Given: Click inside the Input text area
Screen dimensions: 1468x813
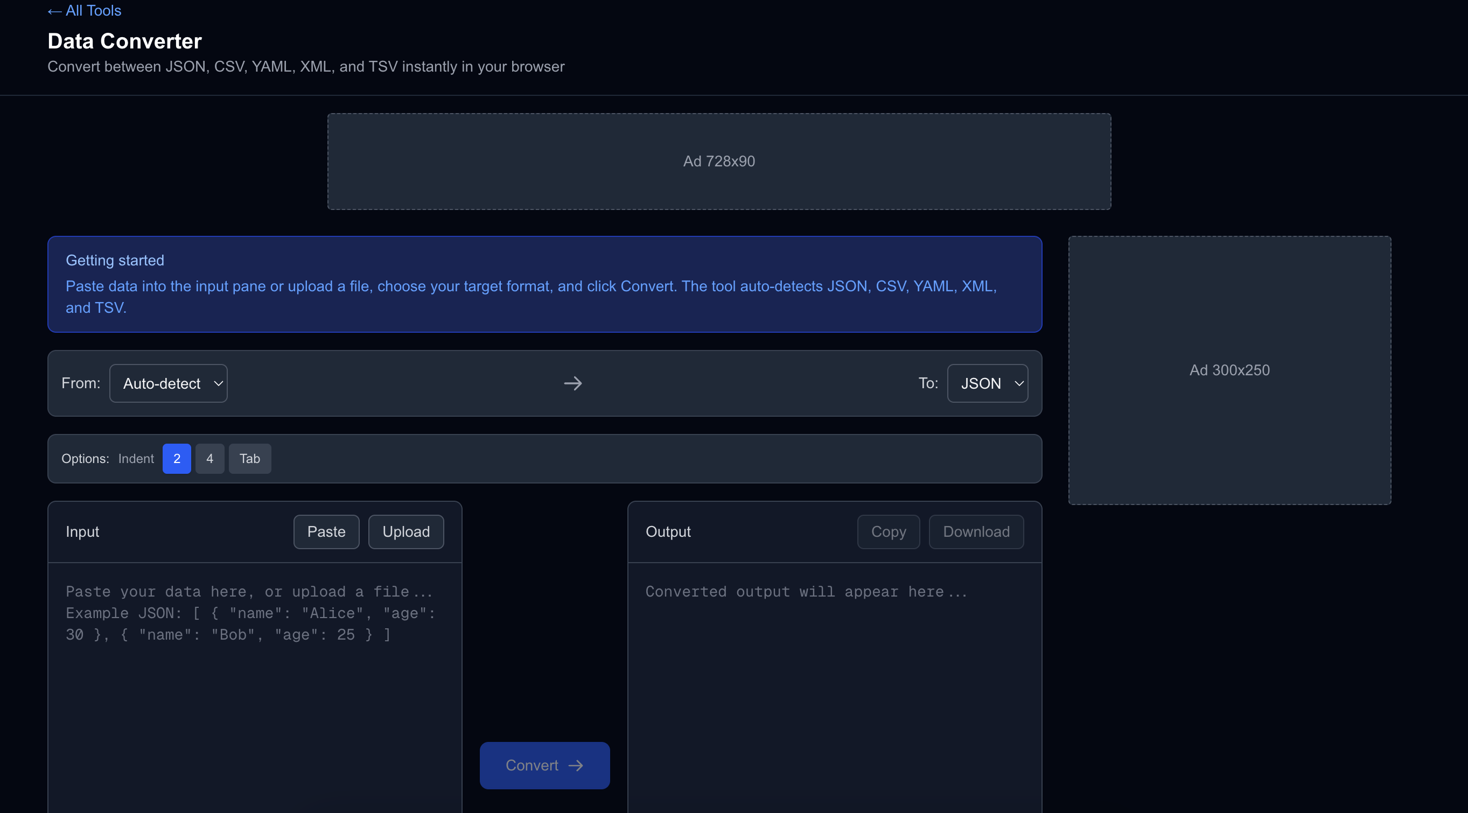Looking at the screenshot, I should pos(255,655).
